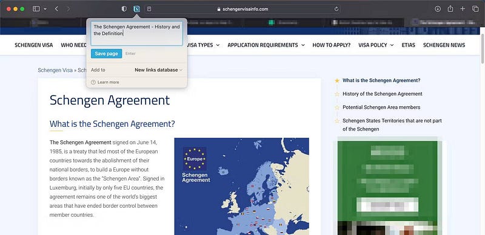This screenshot has width=485, height=235.
Task: Open the Schengen News menu item
Action: (444, 45)
